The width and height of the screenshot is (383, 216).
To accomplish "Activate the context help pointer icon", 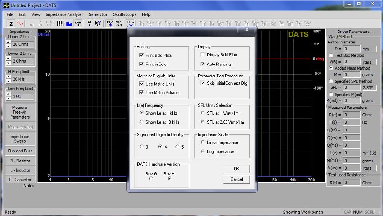I will coord(98,23).
